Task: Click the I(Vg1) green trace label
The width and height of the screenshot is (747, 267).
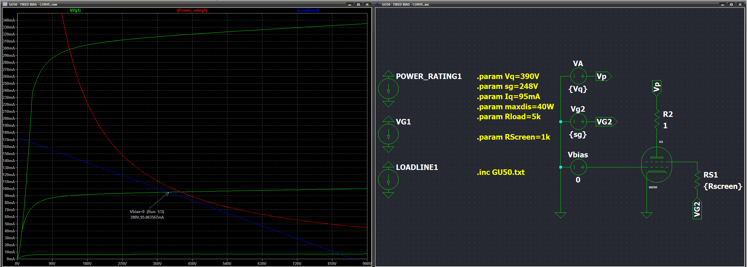Action: tap(75, 10)
